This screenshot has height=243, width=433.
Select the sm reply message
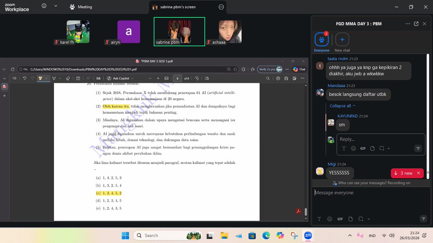coord(342,125)
